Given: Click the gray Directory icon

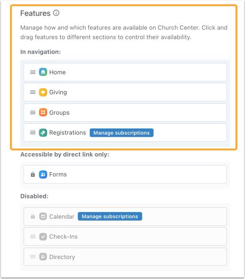Looking at the screenshot, I should (x=43, y=257).
